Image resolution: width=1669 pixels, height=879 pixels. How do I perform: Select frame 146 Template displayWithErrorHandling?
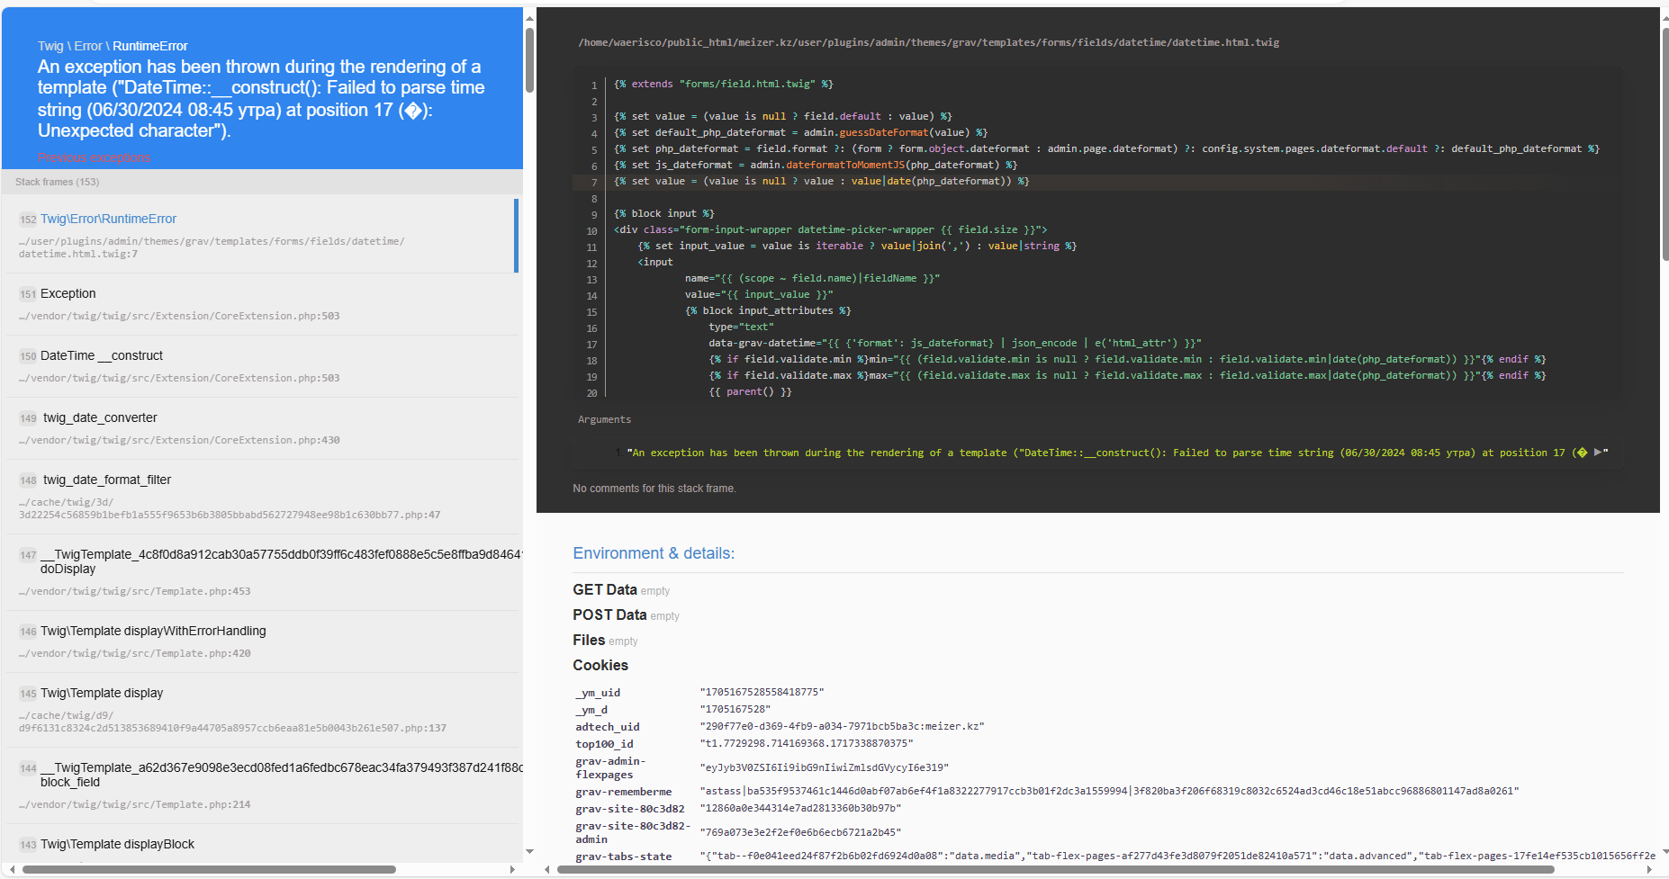coord(263,641)
